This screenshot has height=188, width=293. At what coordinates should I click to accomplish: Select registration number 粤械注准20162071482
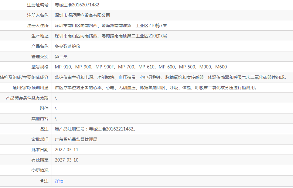77,5
